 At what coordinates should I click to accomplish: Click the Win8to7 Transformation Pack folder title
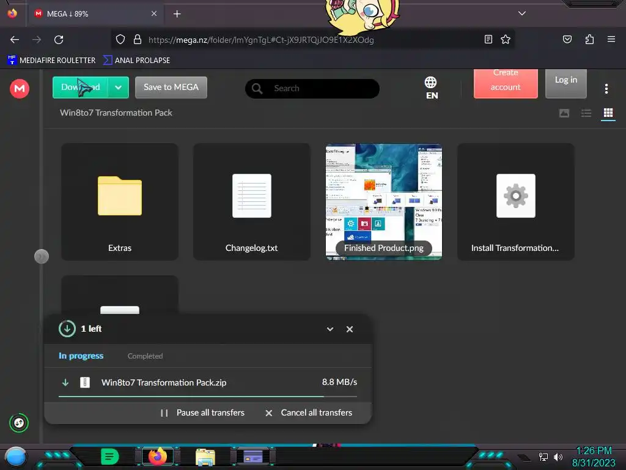(x=116, y=113)
